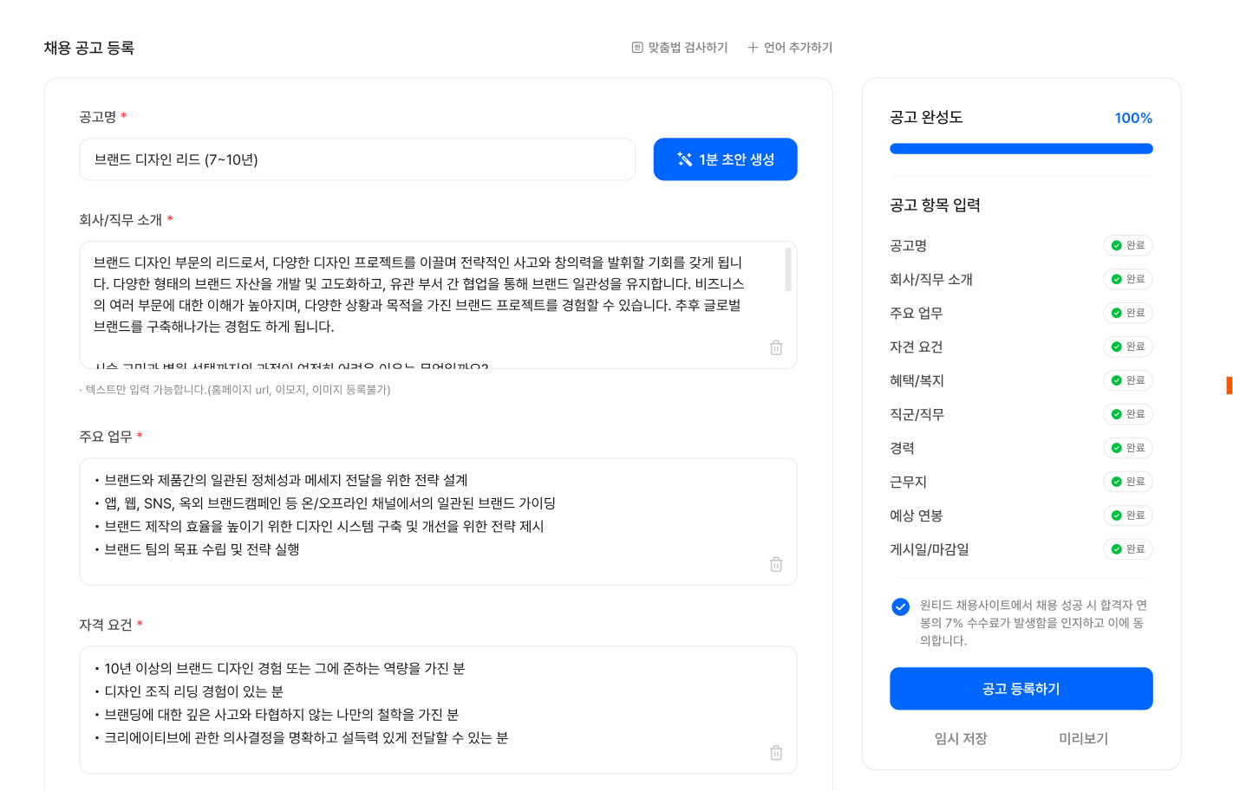Delete 회사/직무 소개 text with trash icon

coord(776,347)
